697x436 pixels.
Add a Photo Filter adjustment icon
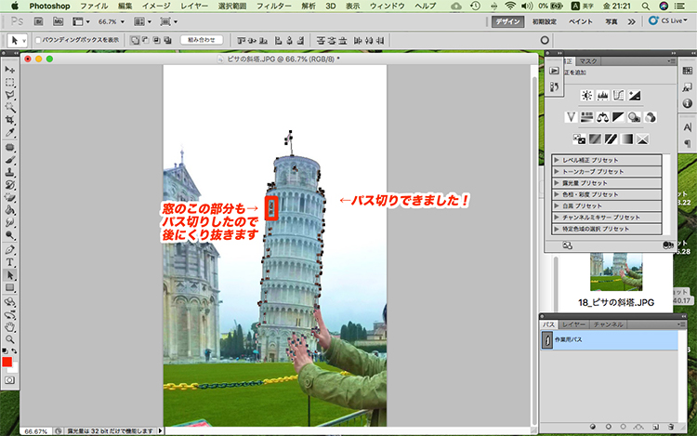tap(635, 117)
